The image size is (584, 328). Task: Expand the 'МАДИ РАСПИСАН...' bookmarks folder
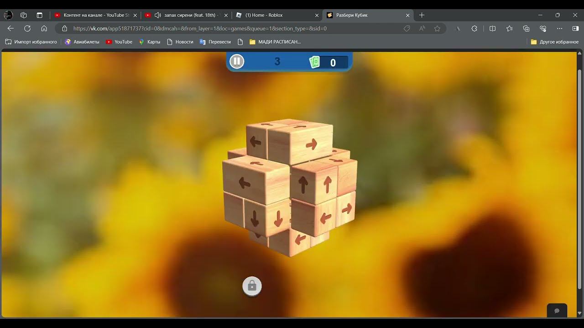275,42
